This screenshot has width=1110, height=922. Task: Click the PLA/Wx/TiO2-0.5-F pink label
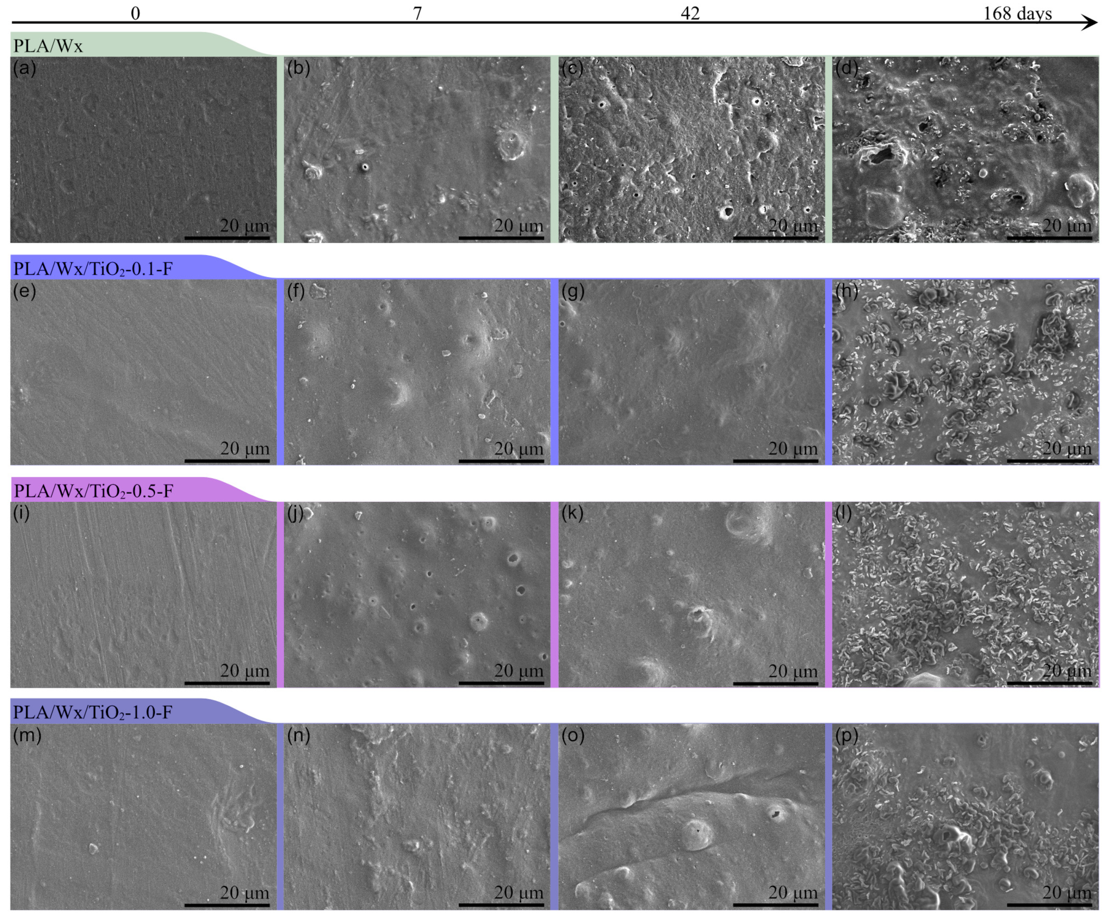(x=93, y=491)
